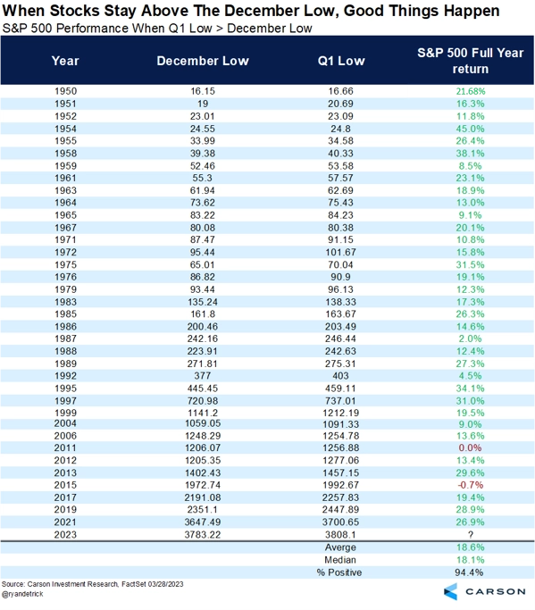Click the 'December Low' column header
Screen dimensions: 535x610
point(203,61)
